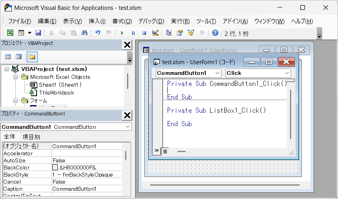Open Help with the question mark icon
The height and width of the screenshot is (199, 338).
click(215, 33)
